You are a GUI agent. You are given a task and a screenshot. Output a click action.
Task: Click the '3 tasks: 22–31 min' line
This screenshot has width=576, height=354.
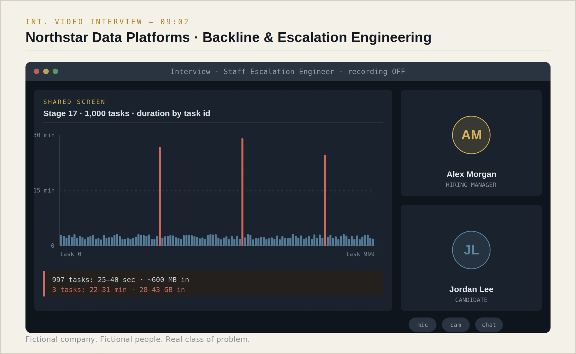[x=118, y=290]
